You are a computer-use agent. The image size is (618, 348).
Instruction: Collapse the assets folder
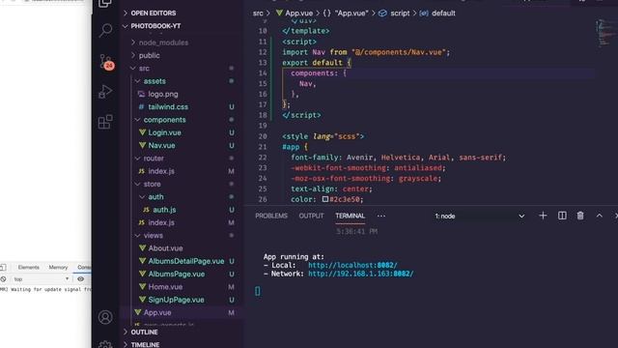coord(154,81)
